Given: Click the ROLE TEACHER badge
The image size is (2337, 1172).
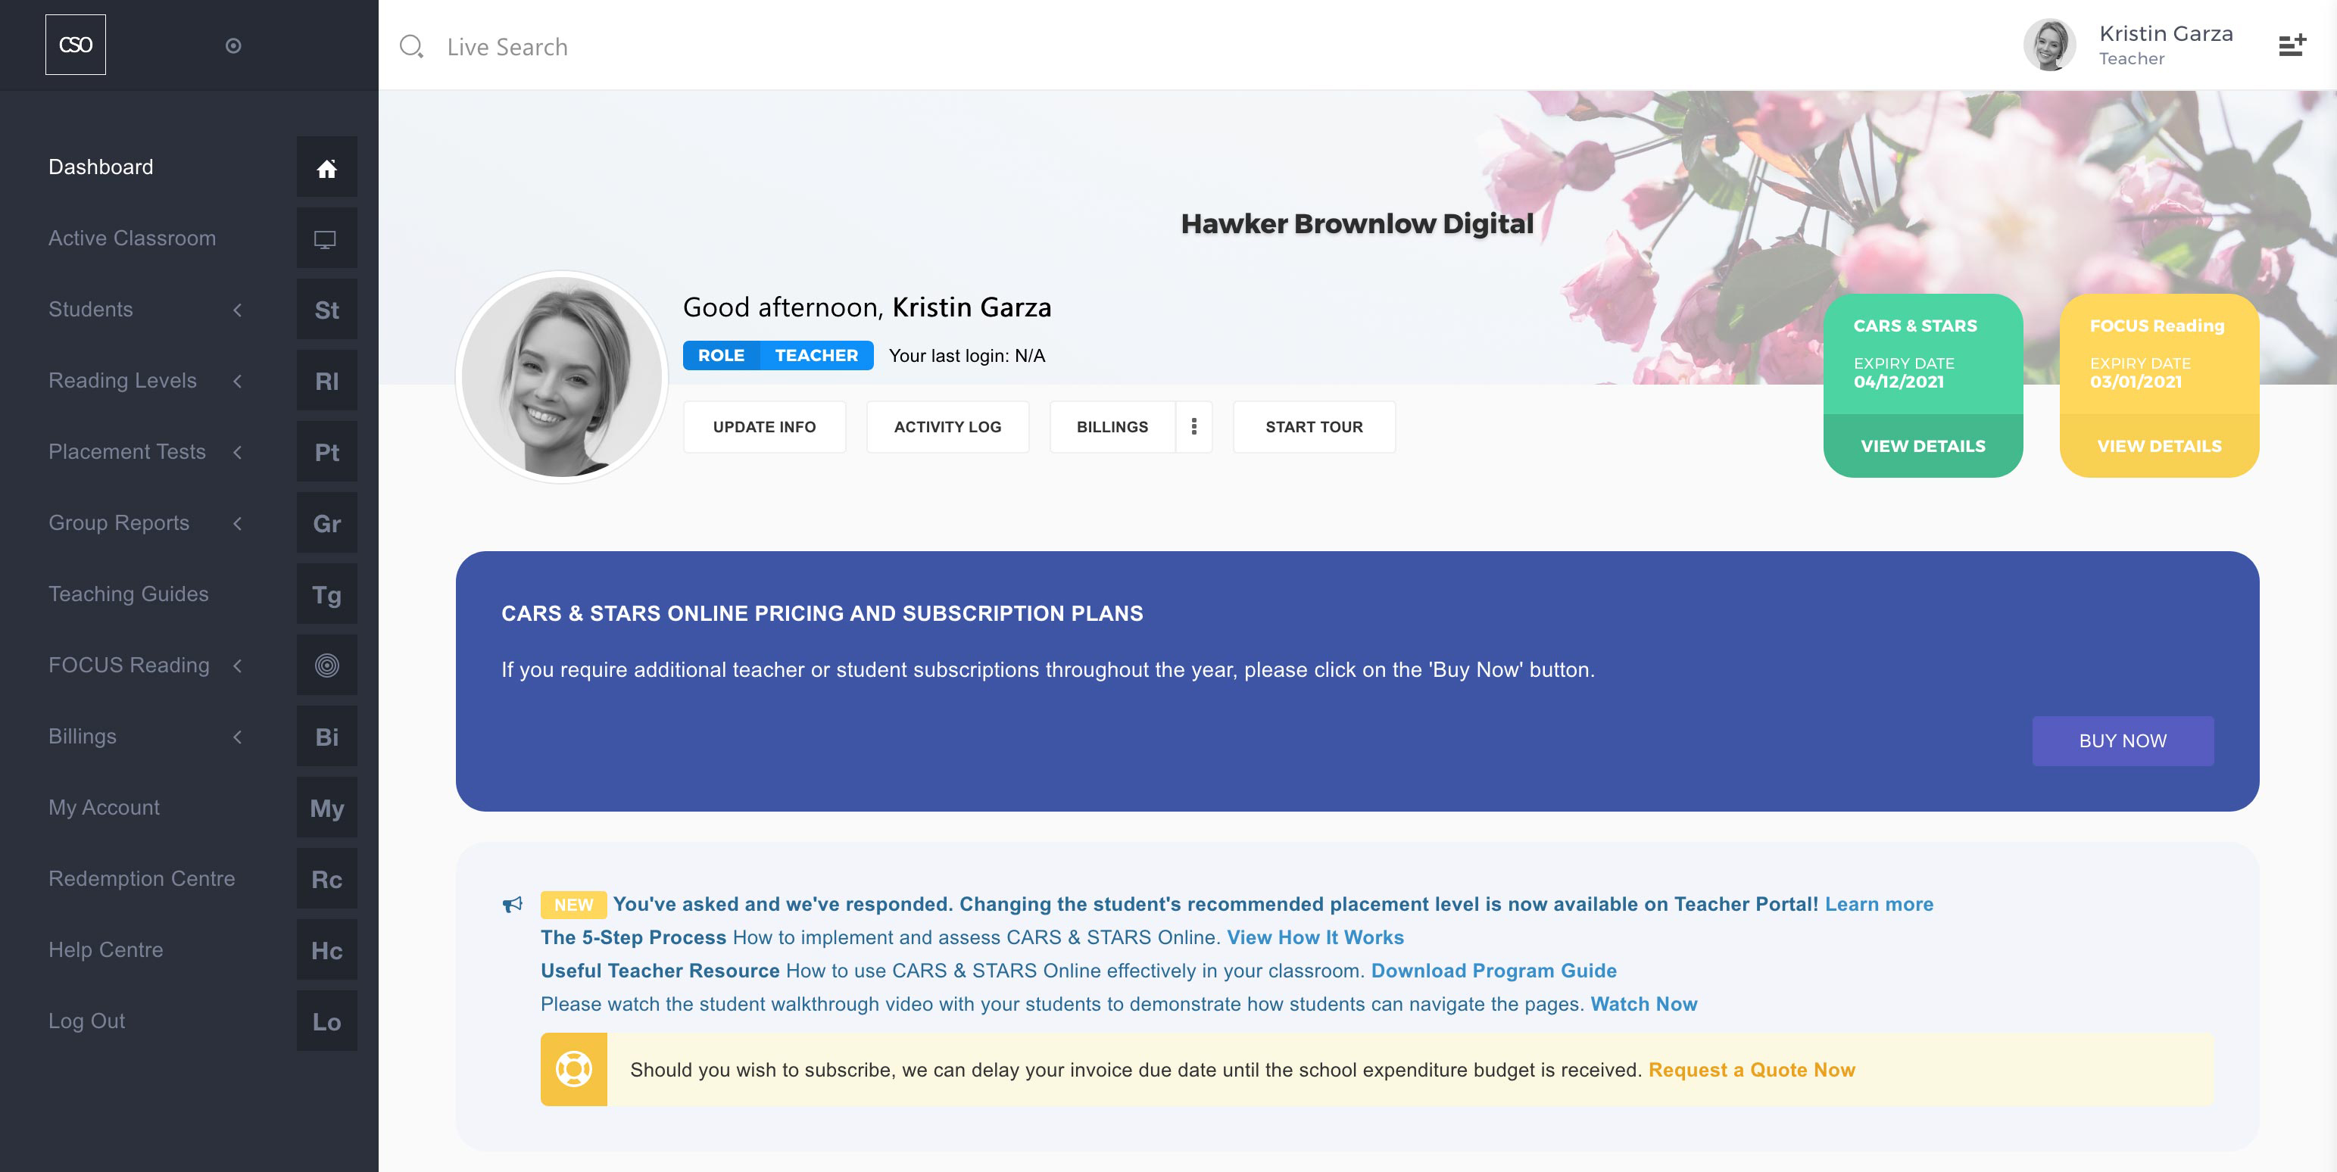Looking at the screenshot, I should click(778, 356).
